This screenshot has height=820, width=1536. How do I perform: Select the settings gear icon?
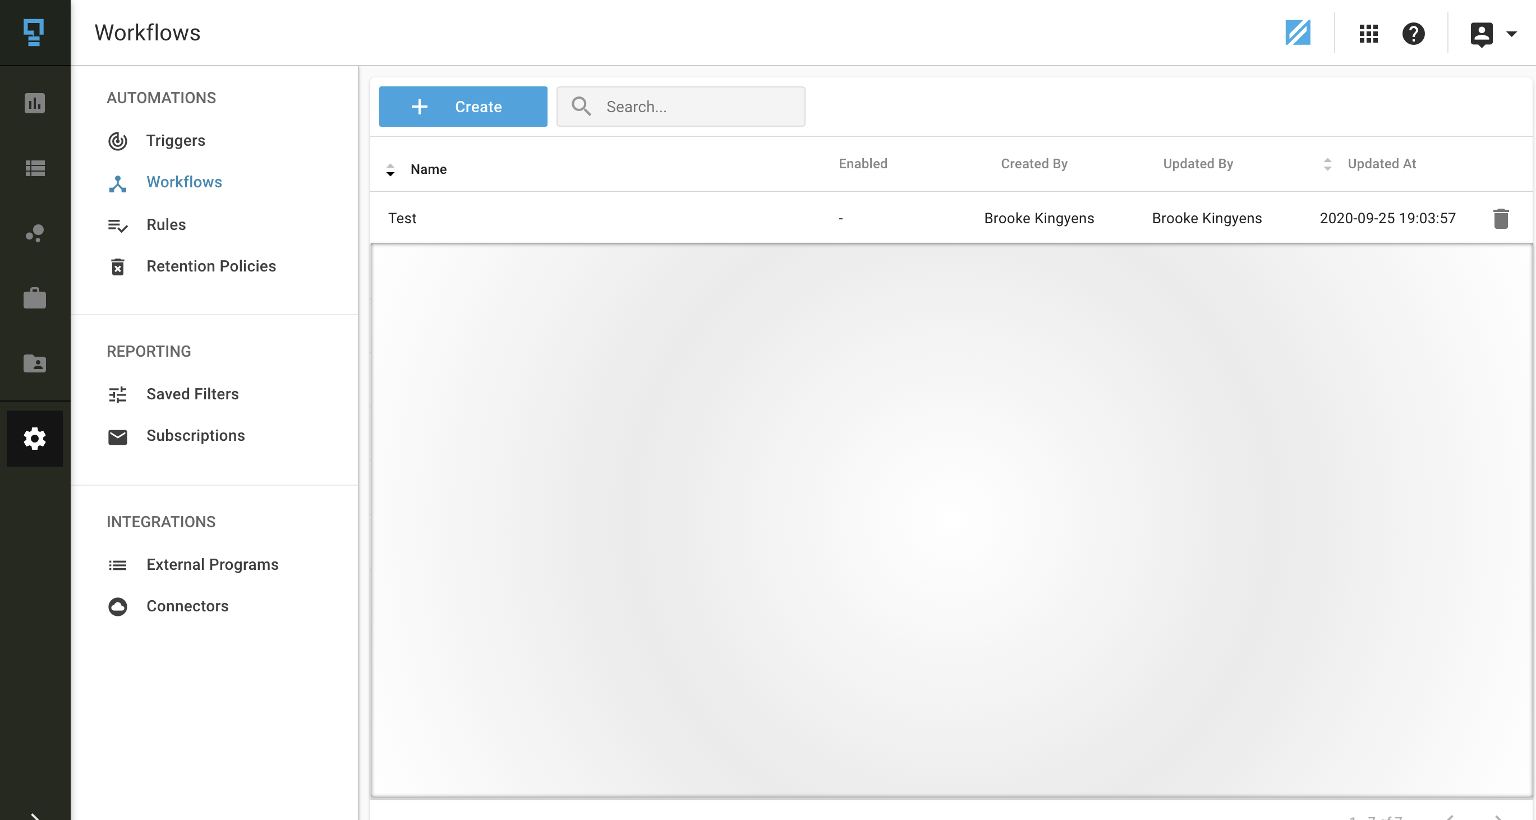pos(35,439)
